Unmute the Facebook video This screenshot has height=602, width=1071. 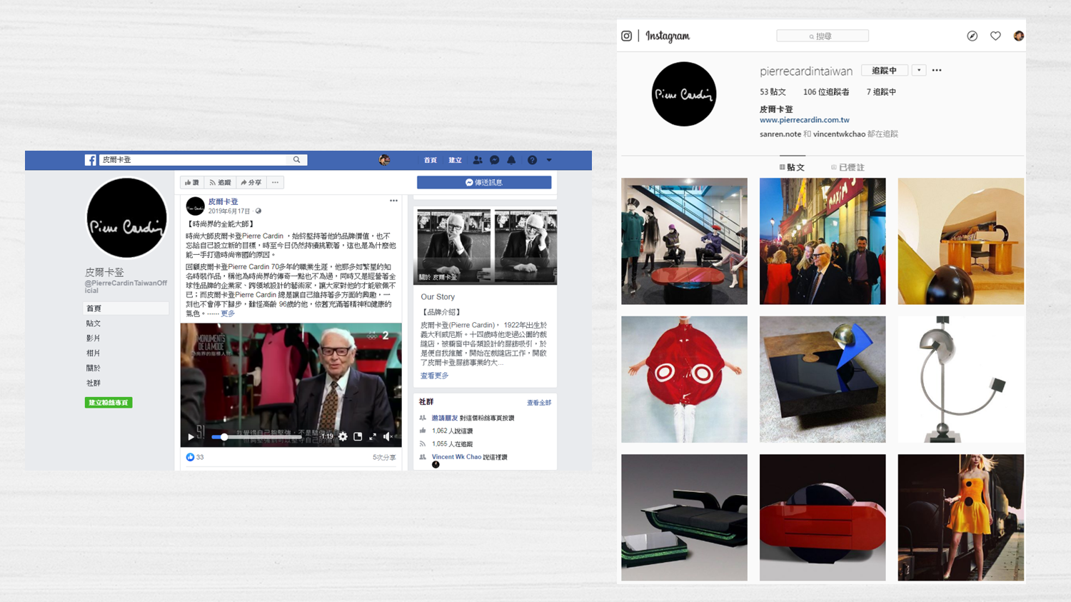coord(388,436)
